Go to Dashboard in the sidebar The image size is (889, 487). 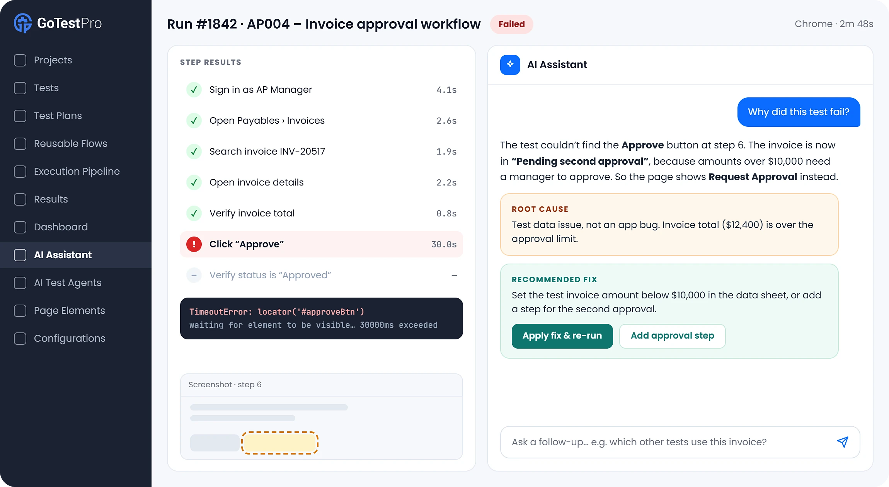(x=76, y=227)
